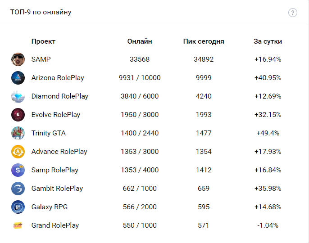Click the За сутки column header
The image size is (309, 243).
[268, 41]
